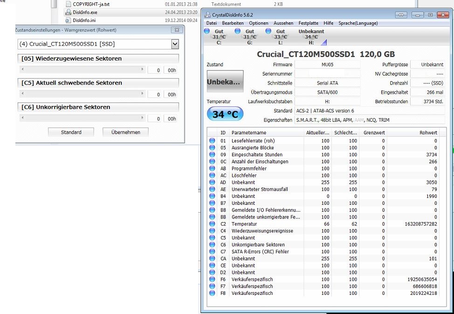The width and height of the screenshot is (454, 314).
Task: Open the Sprache(Language) menu
Action: click(x=358, y=23)
